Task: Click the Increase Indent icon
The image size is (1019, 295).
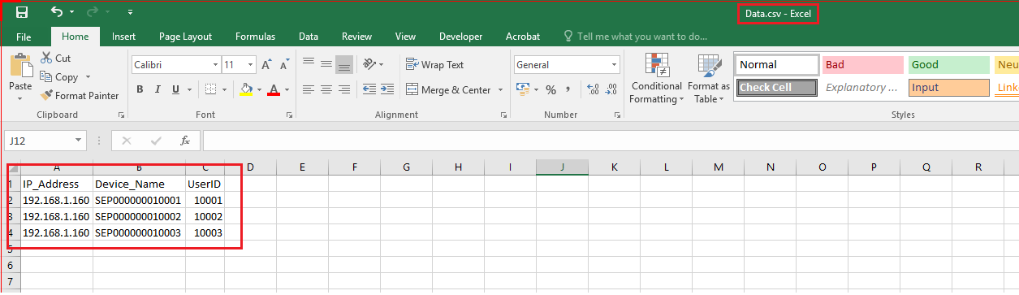Action: [x=386, y=90]
